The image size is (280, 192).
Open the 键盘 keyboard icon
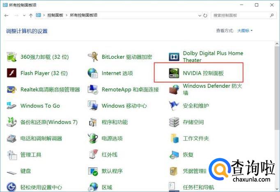(x=11, y=172)
